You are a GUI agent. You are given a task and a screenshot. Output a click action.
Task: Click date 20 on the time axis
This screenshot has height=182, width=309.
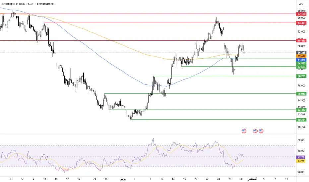[x=196, y=179]
